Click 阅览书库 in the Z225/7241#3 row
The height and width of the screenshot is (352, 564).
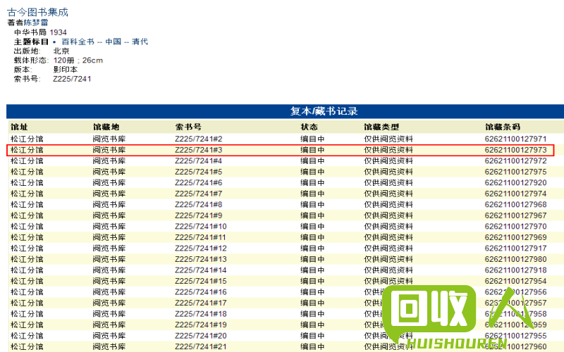109,150
